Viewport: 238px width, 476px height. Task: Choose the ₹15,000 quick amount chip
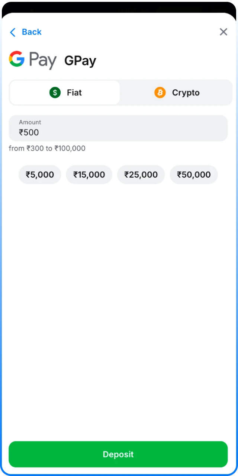click(89, 174)
